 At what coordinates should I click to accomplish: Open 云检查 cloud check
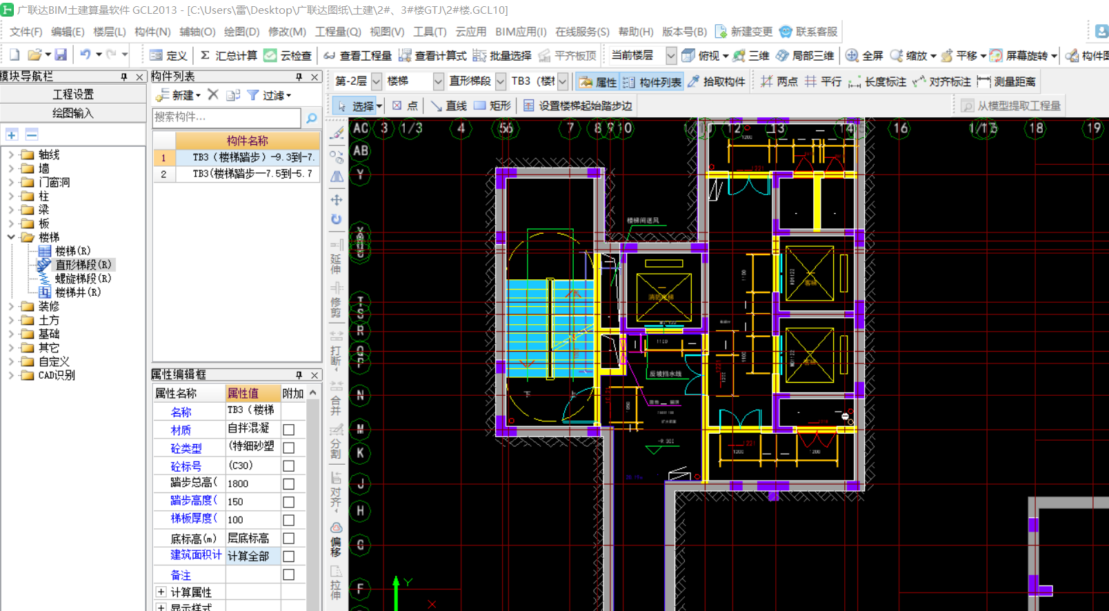(288, 55)
